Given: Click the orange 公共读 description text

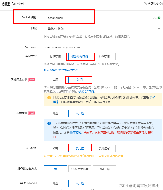Looking at the screenshot, I should pyautogui.click(x=84, y=156).
